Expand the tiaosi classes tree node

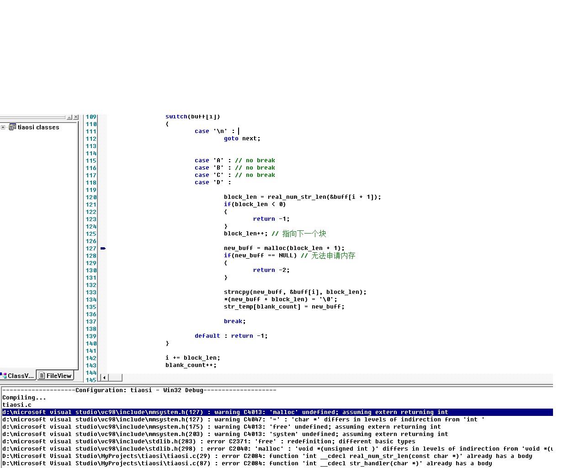(x=3, y=127)
